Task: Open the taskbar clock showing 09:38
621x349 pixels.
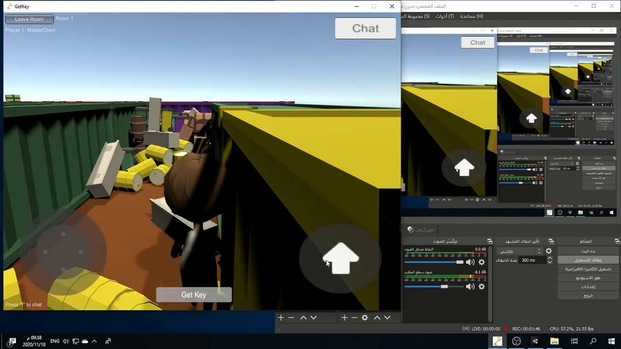Action: tap(34, 341)
